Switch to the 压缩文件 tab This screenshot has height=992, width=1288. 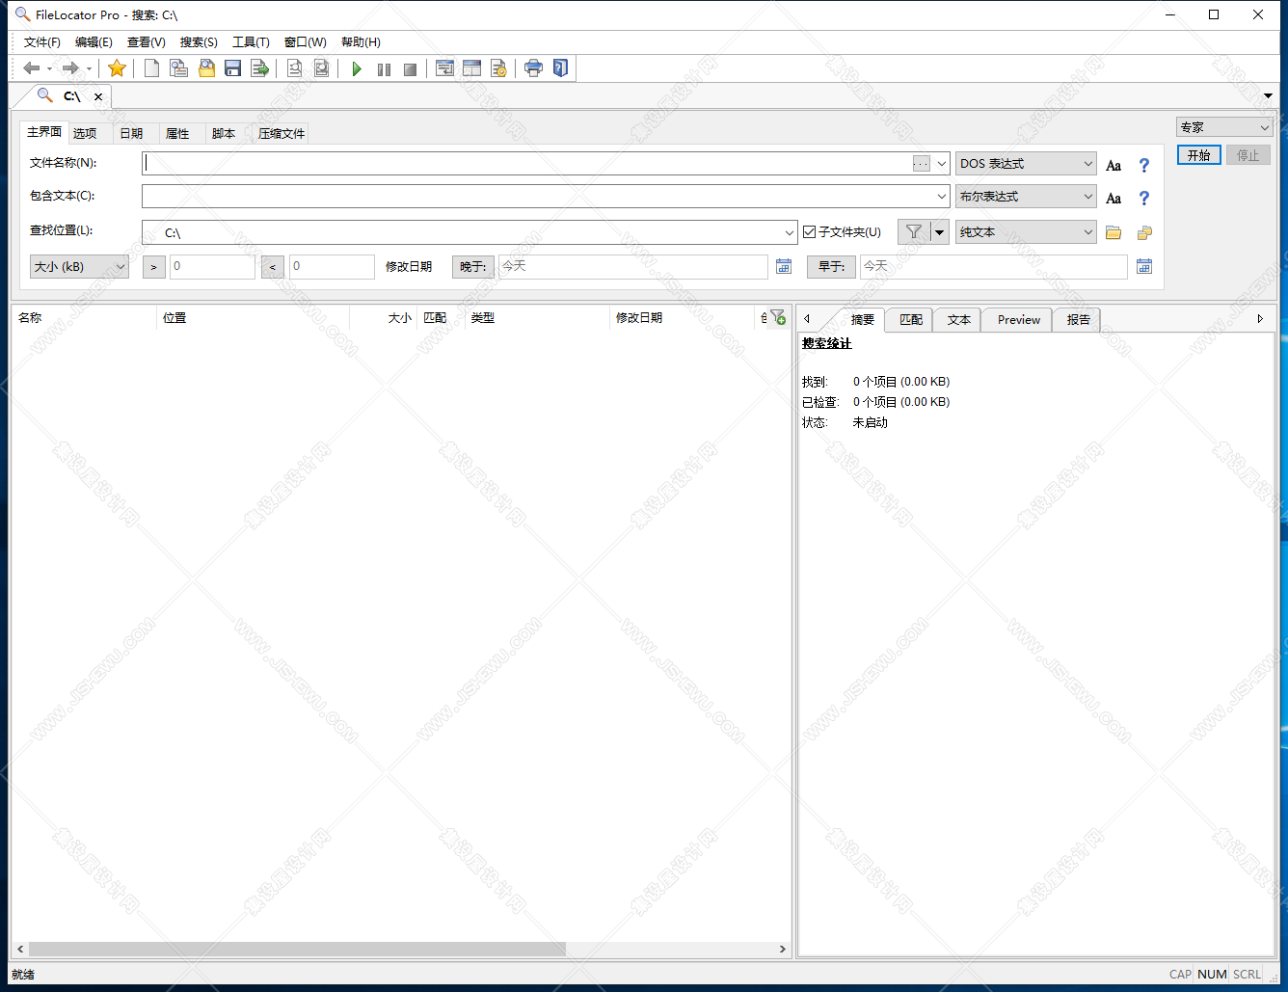(x=282, y=134)
